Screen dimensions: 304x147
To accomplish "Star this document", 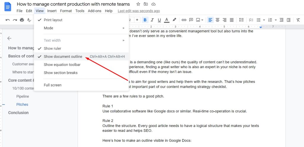I will [x=138, y=4].
